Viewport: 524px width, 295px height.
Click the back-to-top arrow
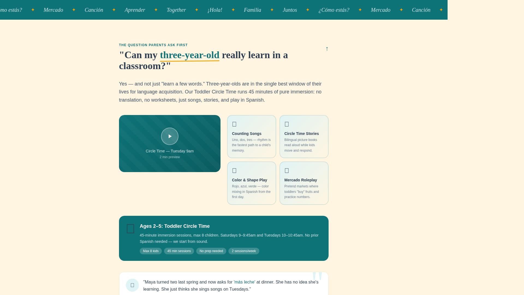tap(327, 49)
